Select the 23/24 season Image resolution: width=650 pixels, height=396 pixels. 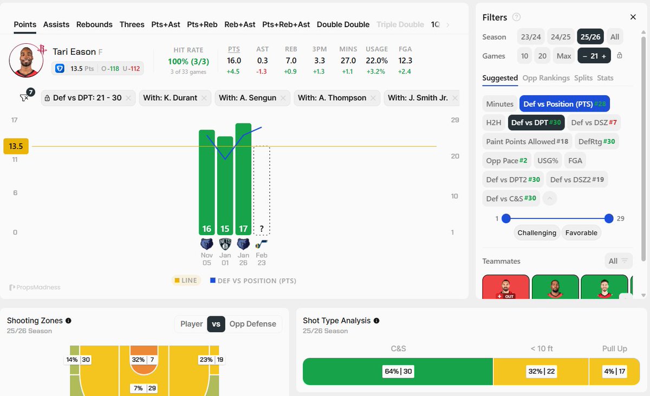point(531,37)
